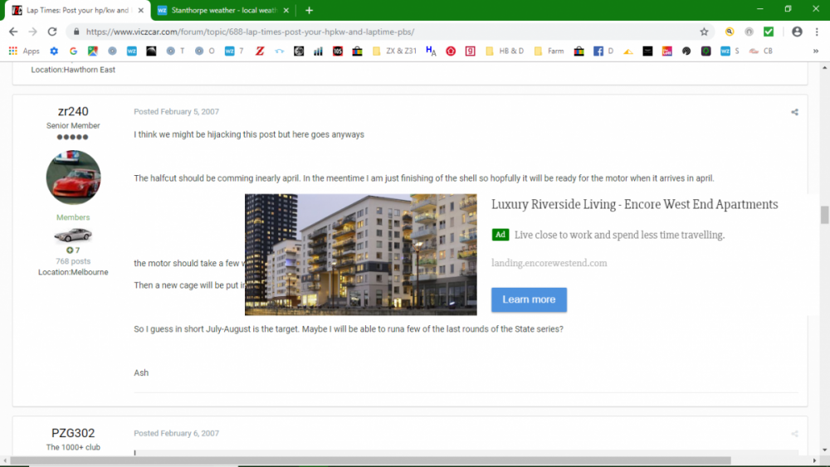The height and width of the screenshot is (467, 830).
Task: Open a new browser tab
Action: (309, 11)
